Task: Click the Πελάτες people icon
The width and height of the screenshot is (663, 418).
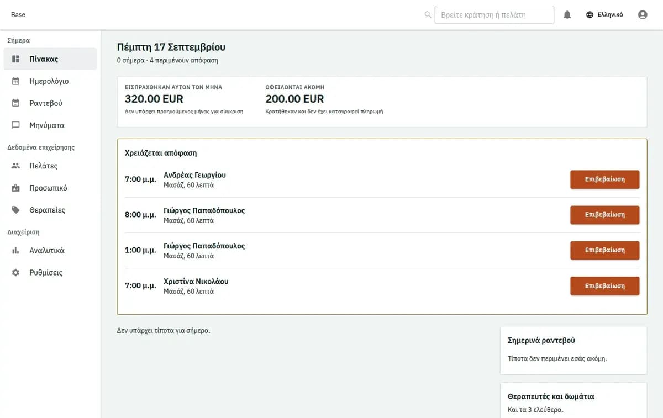Action: click(x=16, y=166)
